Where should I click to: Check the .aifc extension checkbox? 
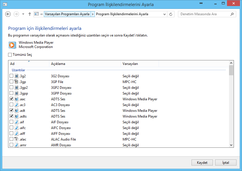12,128
